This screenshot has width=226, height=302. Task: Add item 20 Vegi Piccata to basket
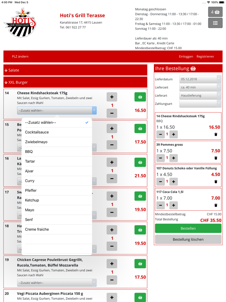click(140, 297)
